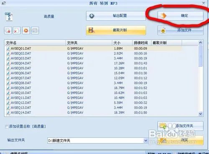Click the file list vertical scrollbar thumb
Screen dimensions: 209x154
[200, 56]
